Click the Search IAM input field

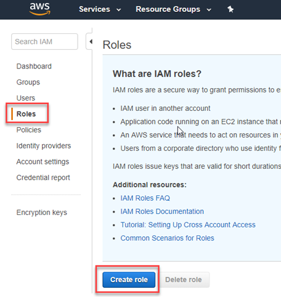click(x=44, y=41)
